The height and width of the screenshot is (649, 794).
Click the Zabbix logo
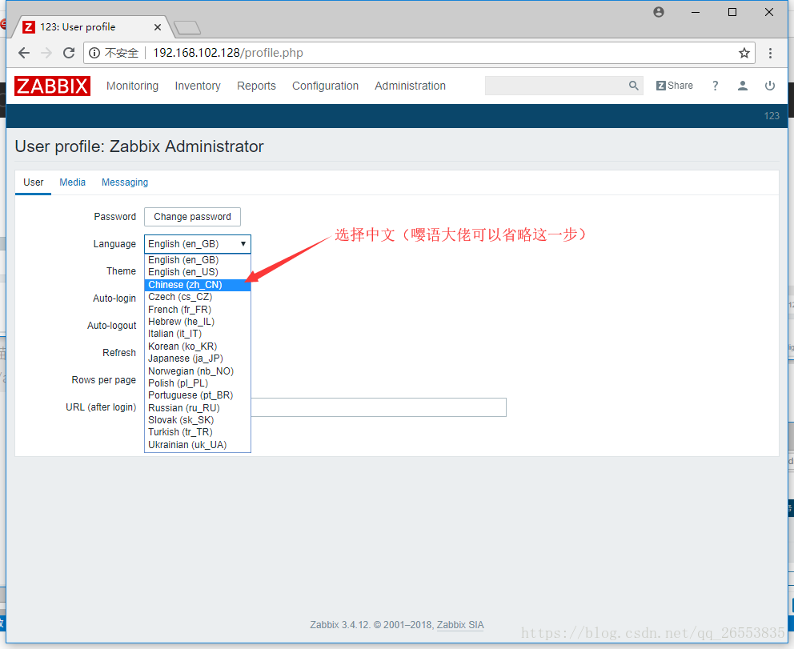[x=52, y=86]
